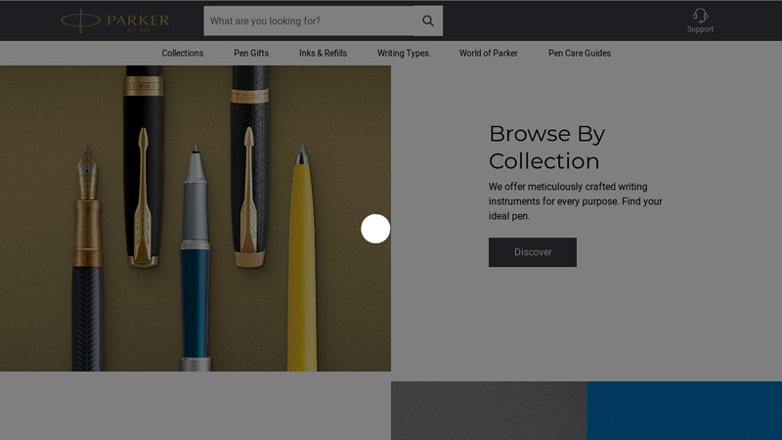Select the yellow ballpoint pen in image
Viewport: 782px width, 440px height.
(302, 274)
